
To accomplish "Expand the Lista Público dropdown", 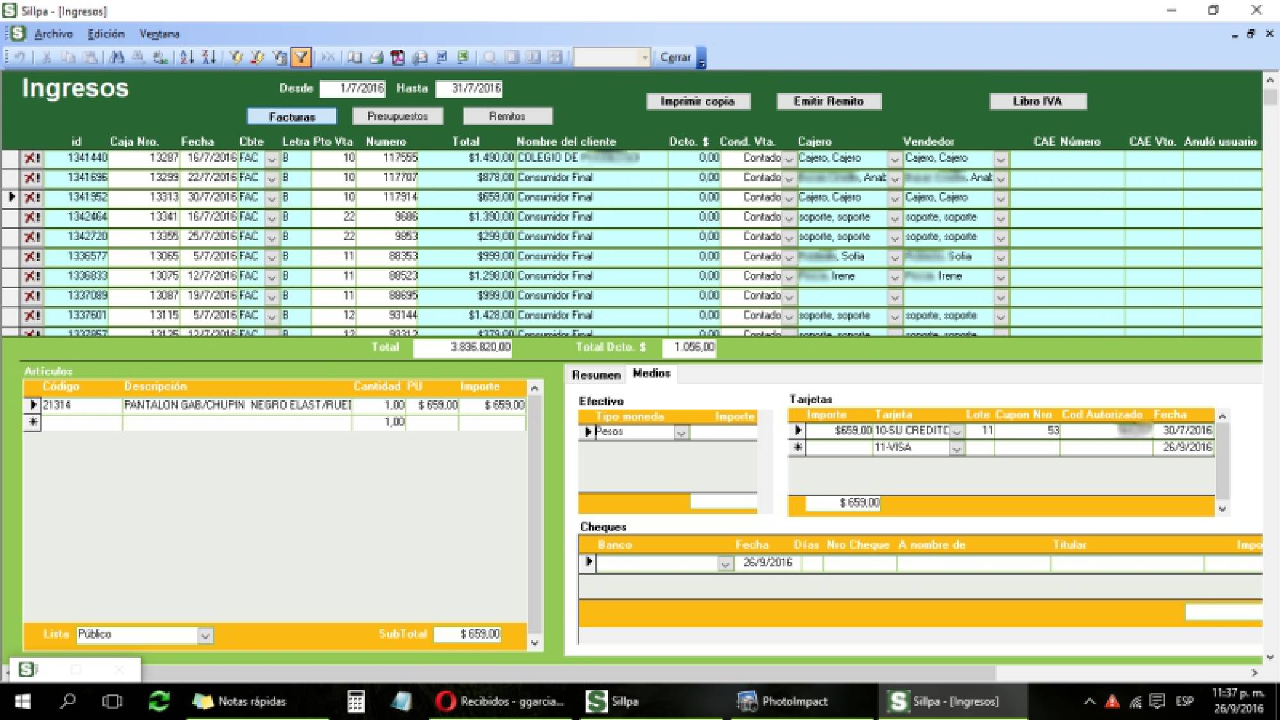I will click(x=205, y=636).
